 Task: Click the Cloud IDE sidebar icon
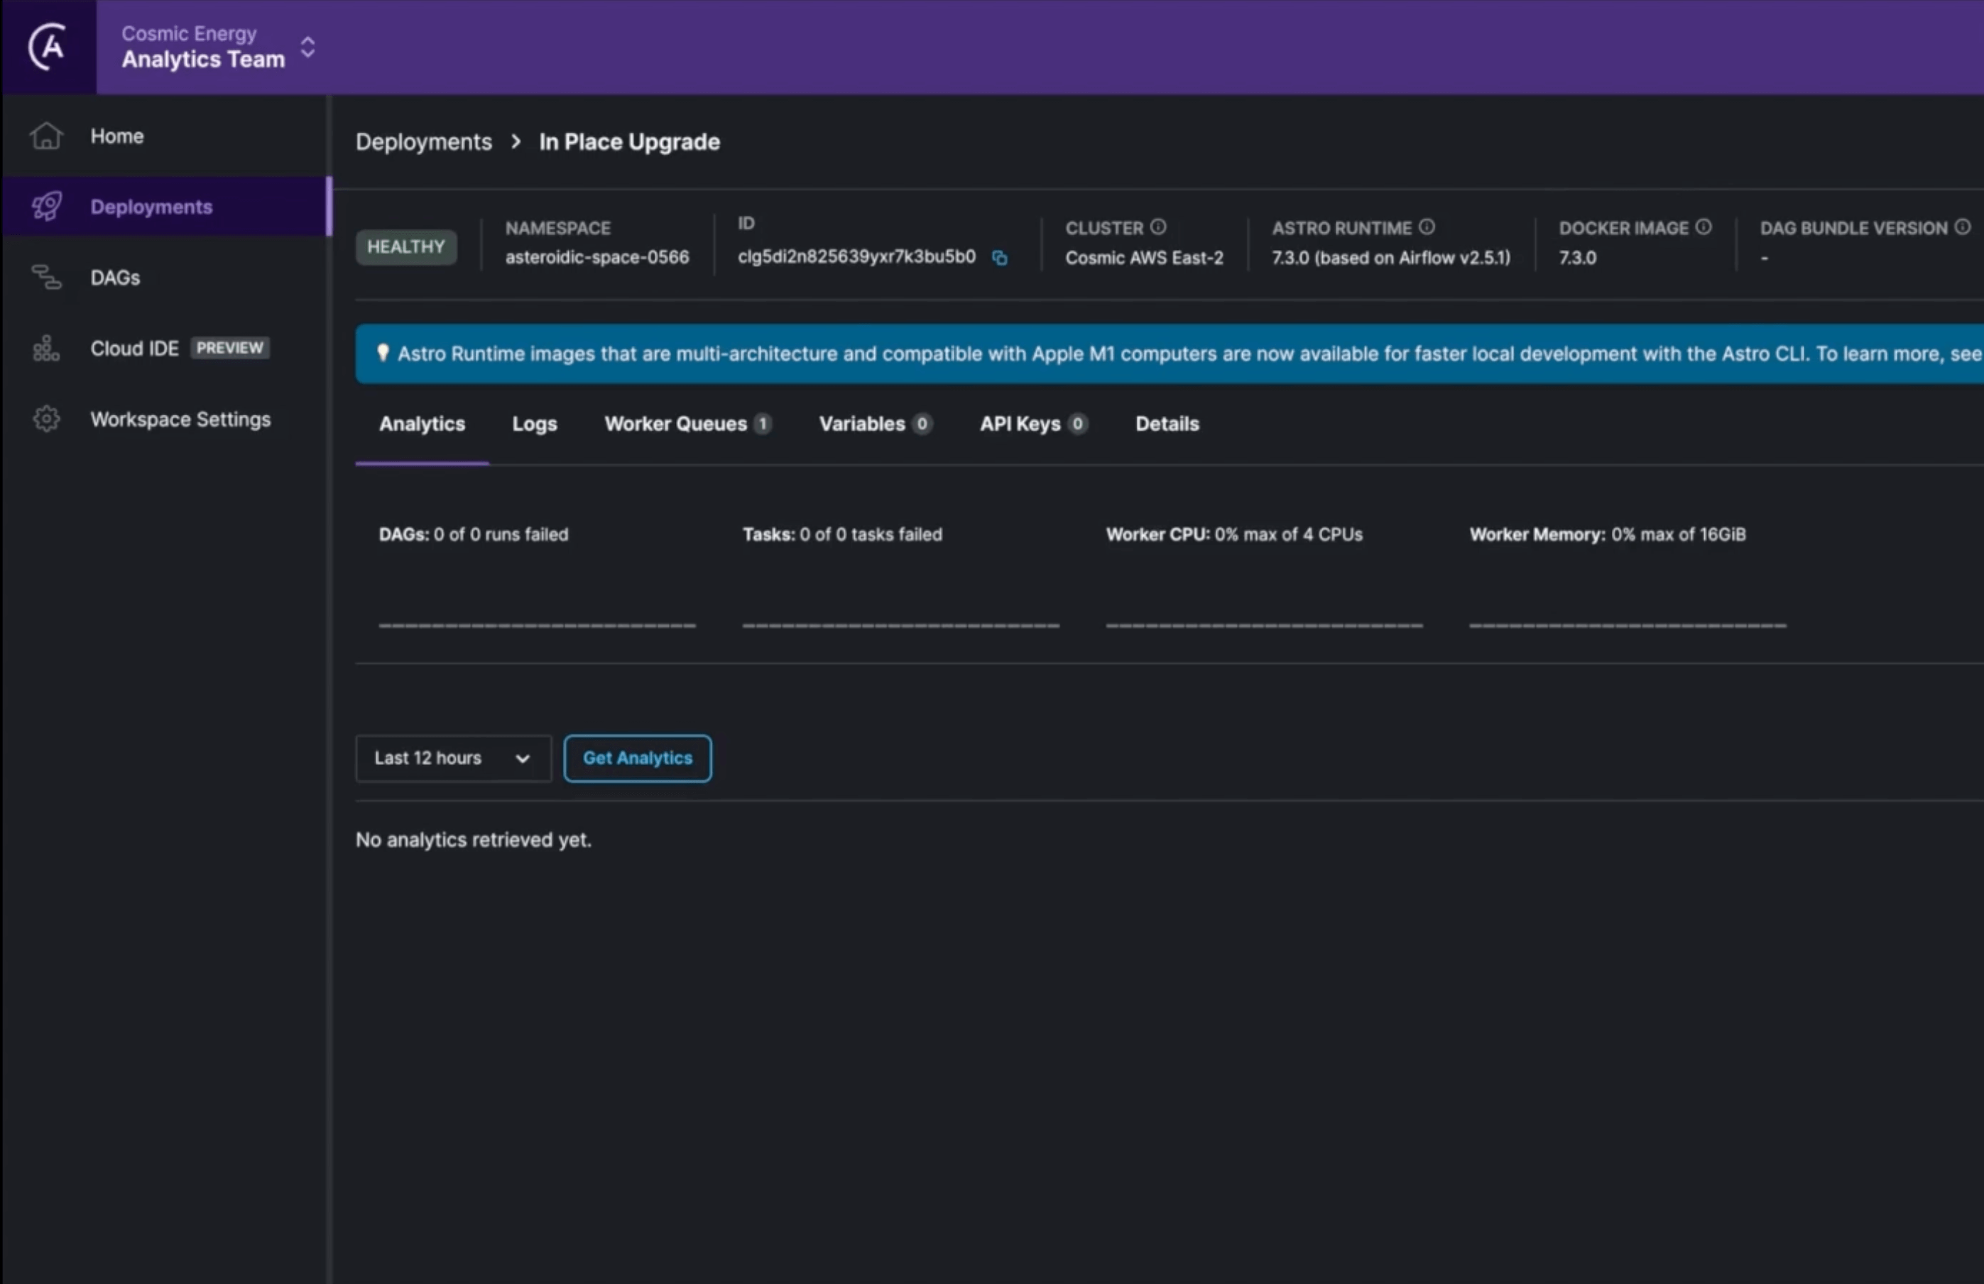(46, 349)
